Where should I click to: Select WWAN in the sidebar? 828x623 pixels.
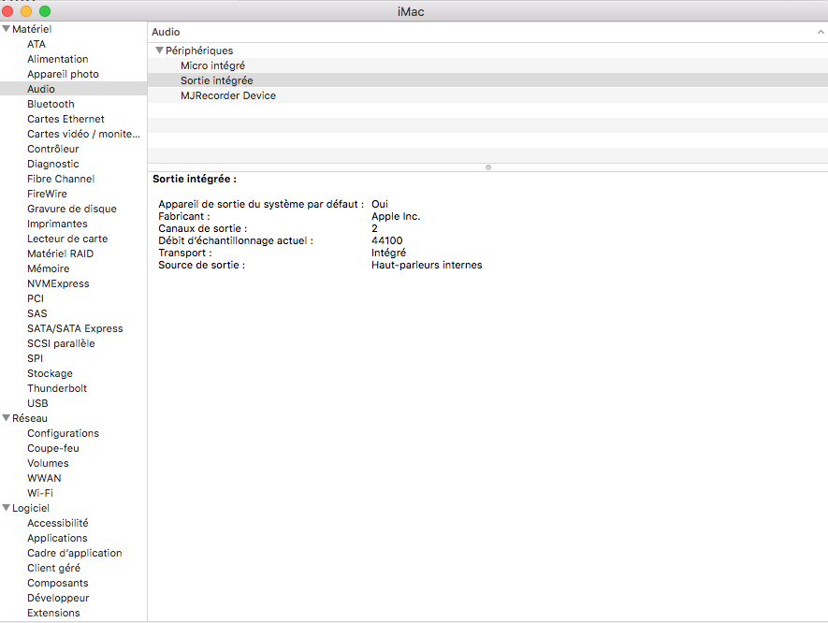[x=44, y=478]
